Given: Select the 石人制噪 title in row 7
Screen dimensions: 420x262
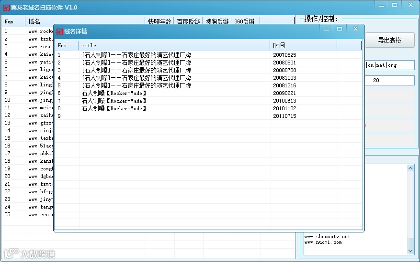Looking at the screenshot, I should 114,101.
